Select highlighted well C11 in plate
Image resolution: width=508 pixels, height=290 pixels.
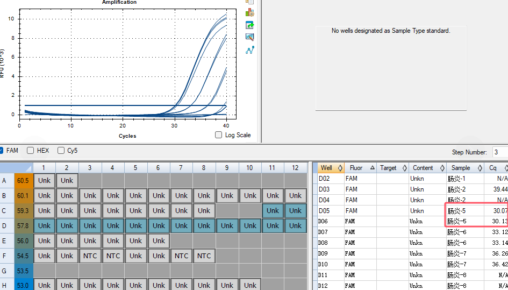(273, 211)
